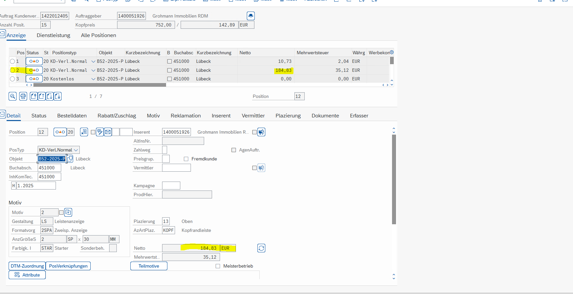The height and width of the screenshot is (300, 573).
Task: Click the Auftraggeber hat icon button
Action: [x=251, y=16]
